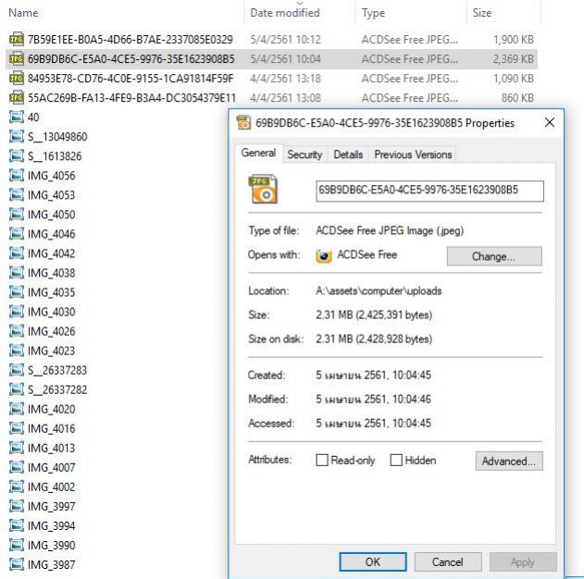Open Advanced... attributes dialog
Viewport: 584px width, 579px height.
(x=509, y=461)
